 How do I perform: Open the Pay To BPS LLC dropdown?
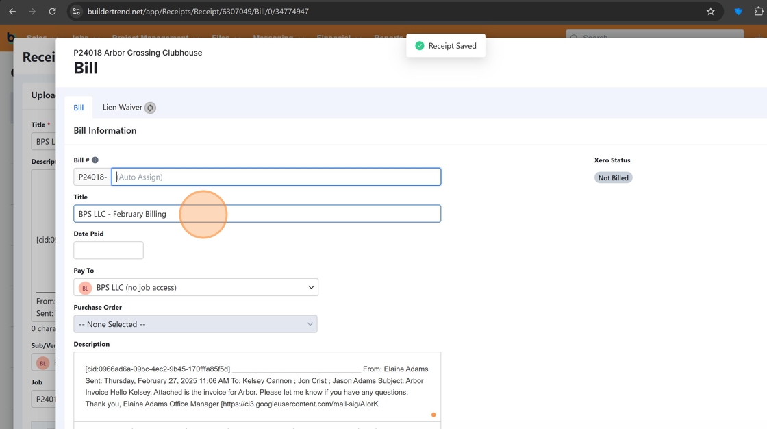196,287
